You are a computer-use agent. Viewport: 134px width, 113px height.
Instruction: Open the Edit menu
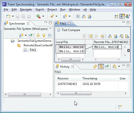pos(14,10)
